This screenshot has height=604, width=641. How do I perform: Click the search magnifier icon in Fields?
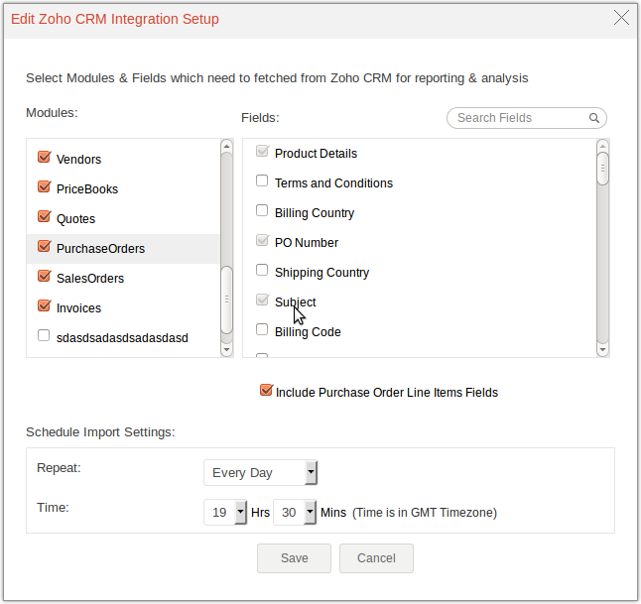point(594,118)
